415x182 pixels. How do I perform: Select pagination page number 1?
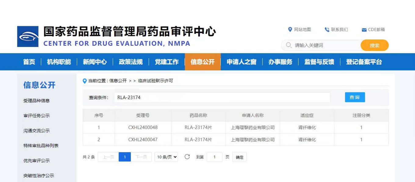(x=125, y=157)
